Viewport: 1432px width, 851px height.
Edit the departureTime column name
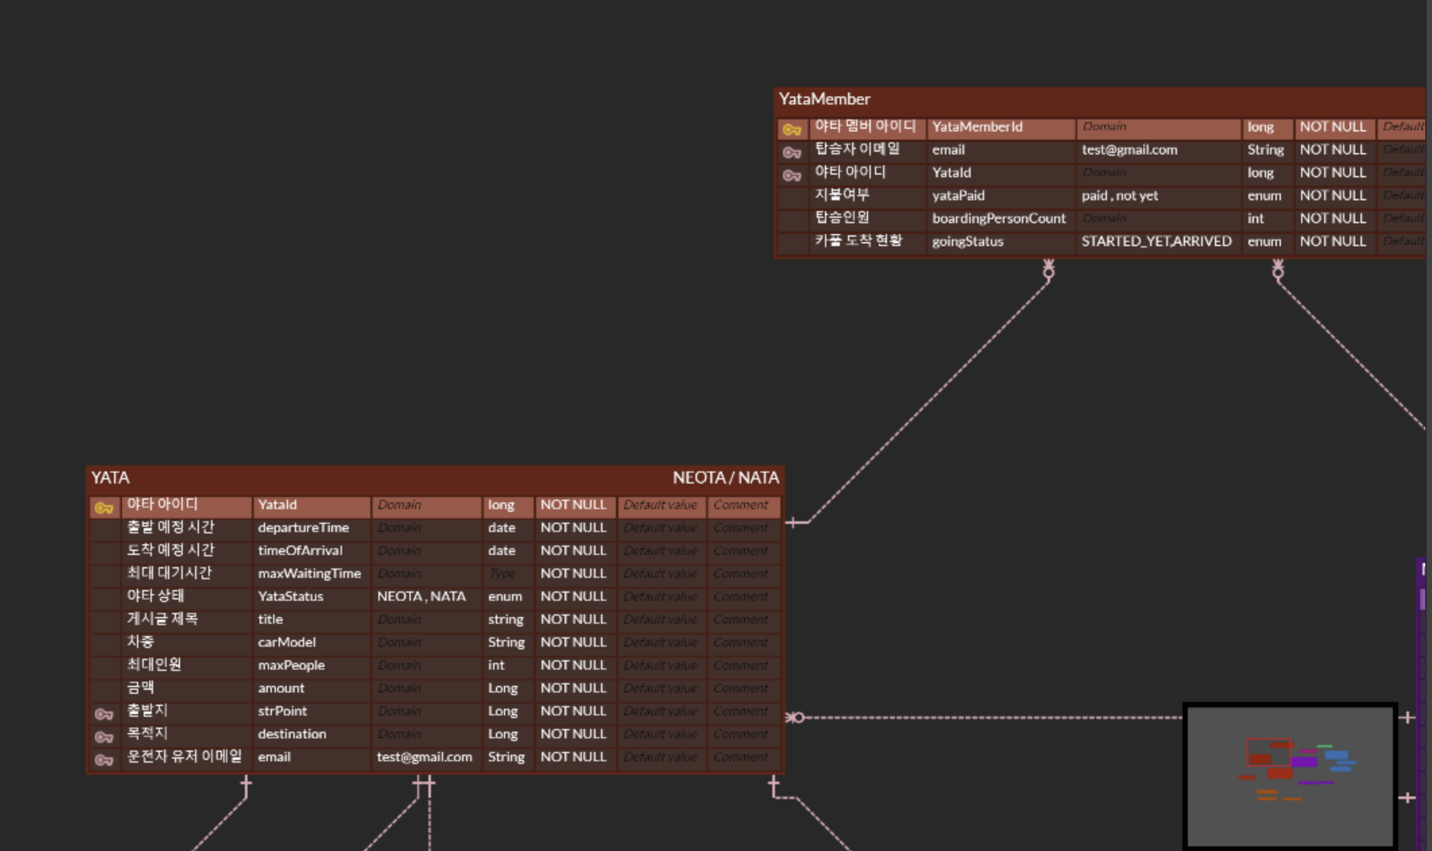303,527
